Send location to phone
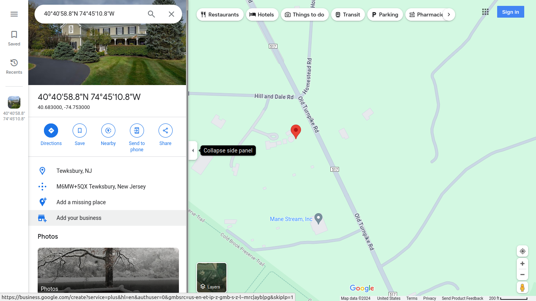 [137, 138]
